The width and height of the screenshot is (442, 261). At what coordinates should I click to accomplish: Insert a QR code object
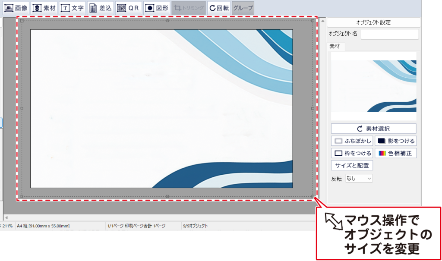tap(128, 8)
